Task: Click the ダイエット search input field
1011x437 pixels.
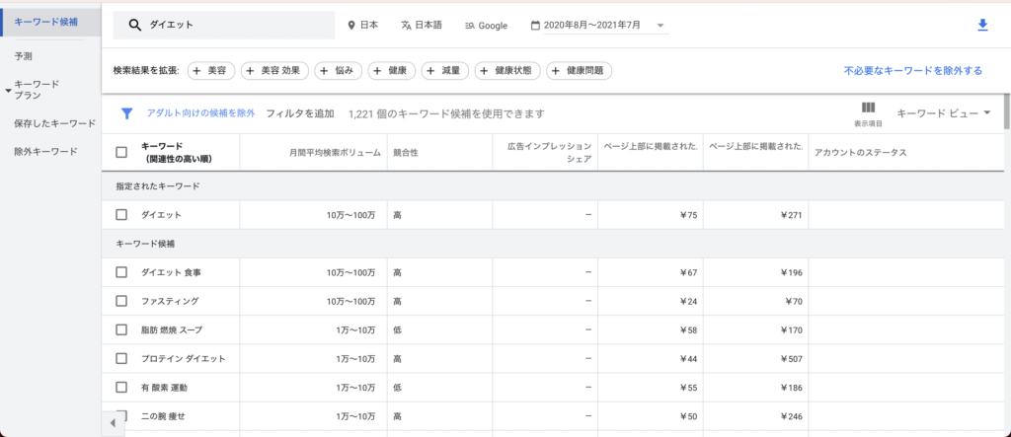Action: pyautogui.click(x=237, y=26)
